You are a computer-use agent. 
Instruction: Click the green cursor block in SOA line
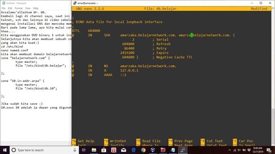pyautogui.click(x=192, y=35)
